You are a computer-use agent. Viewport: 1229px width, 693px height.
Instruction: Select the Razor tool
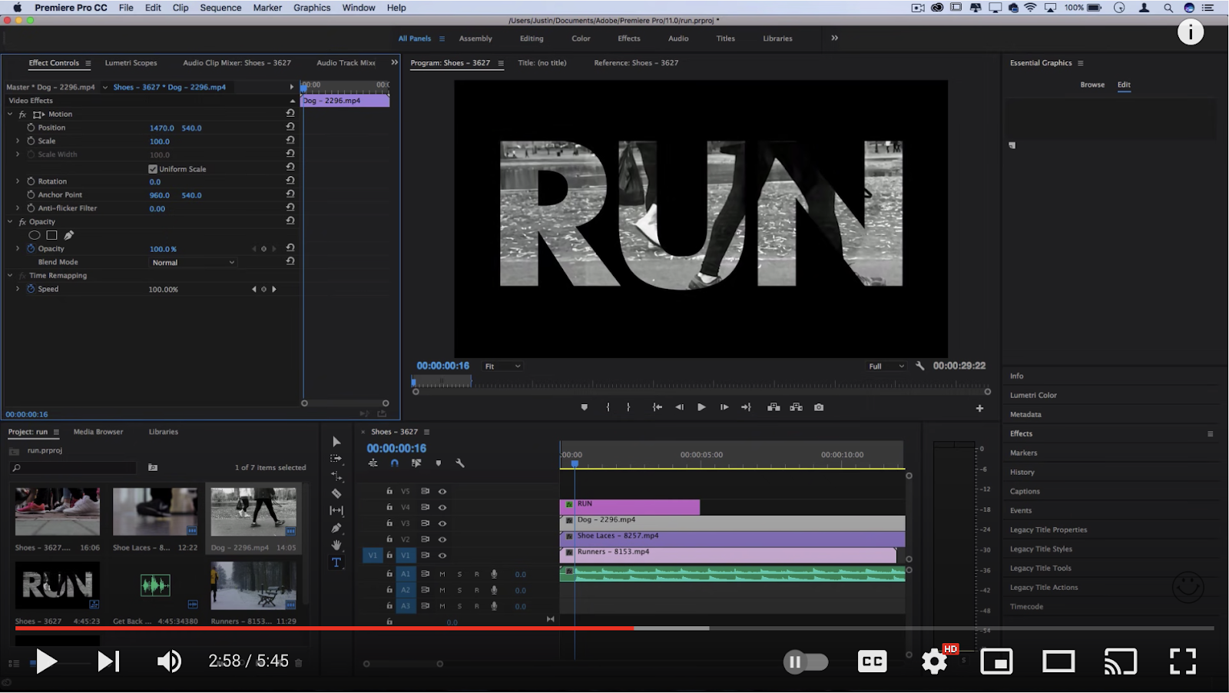click(336, 493)
